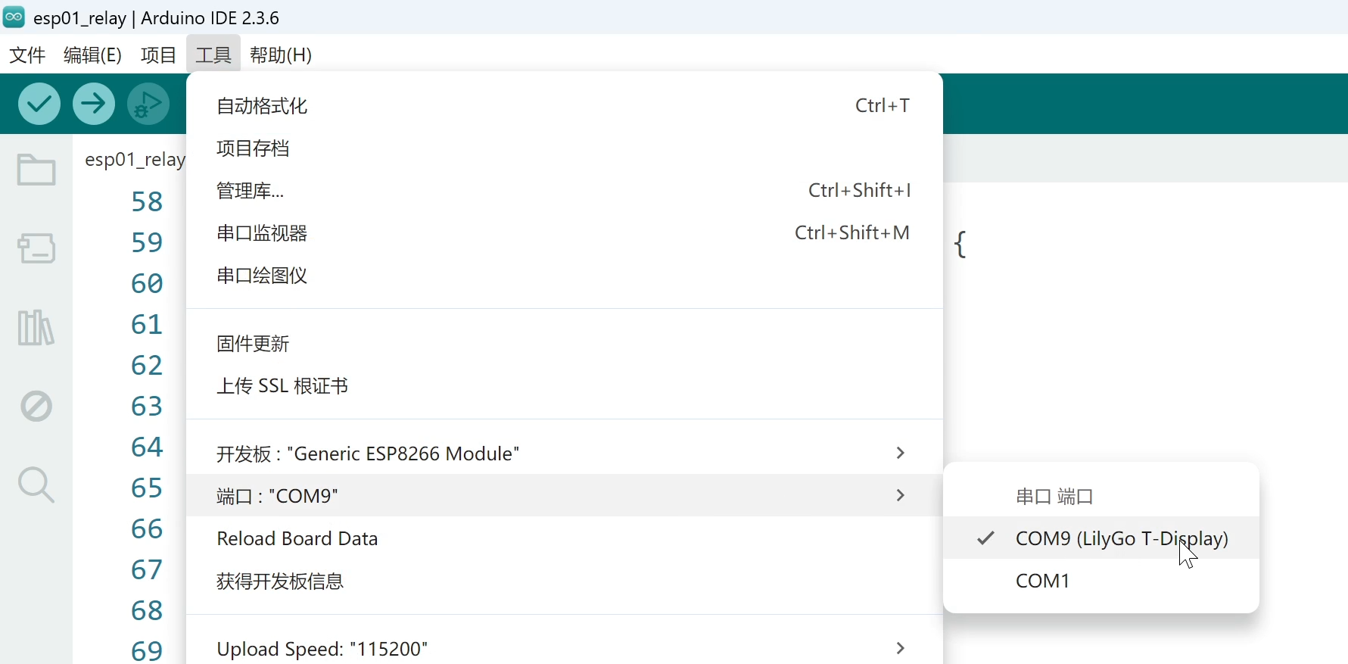Open the 帮助(H) menu
1348x664 pixels.
click(281, 55)
